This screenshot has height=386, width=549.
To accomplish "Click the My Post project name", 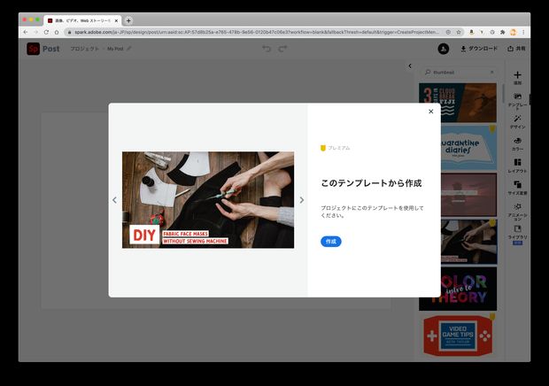I will [x=115, y=49].
